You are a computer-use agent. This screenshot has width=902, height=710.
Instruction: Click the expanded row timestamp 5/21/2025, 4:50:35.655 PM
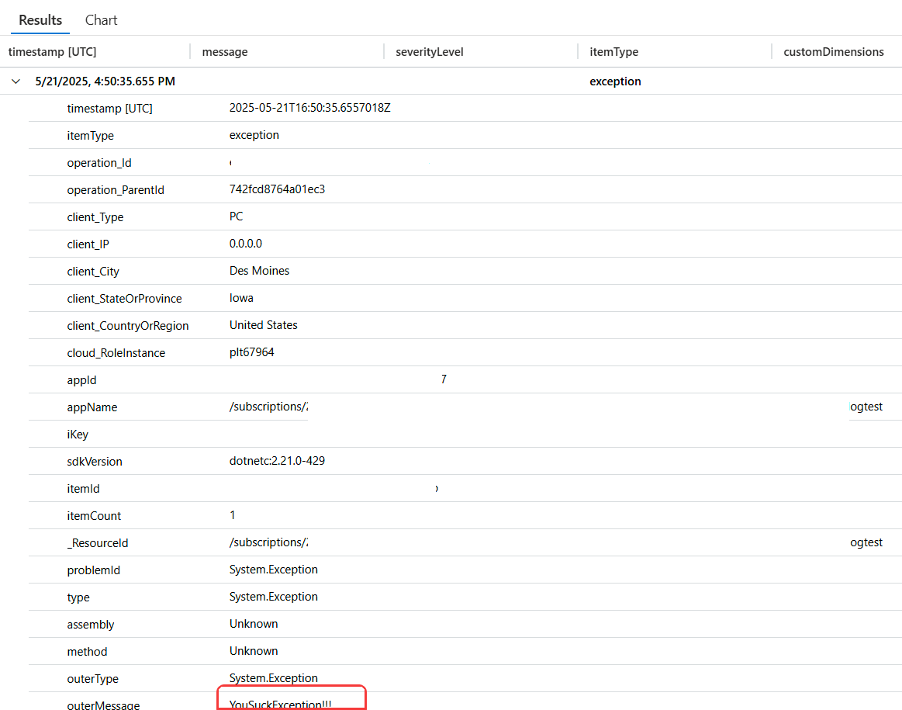point(105,81)
